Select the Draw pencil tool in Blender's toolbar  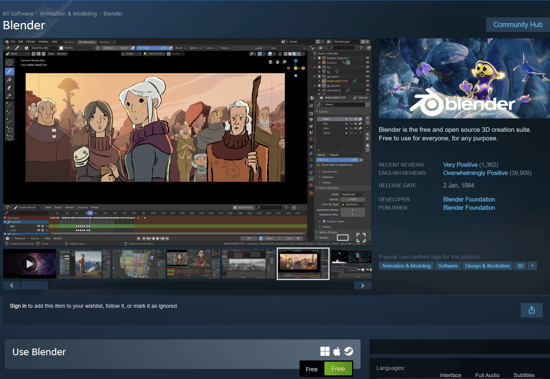[9, 71]
